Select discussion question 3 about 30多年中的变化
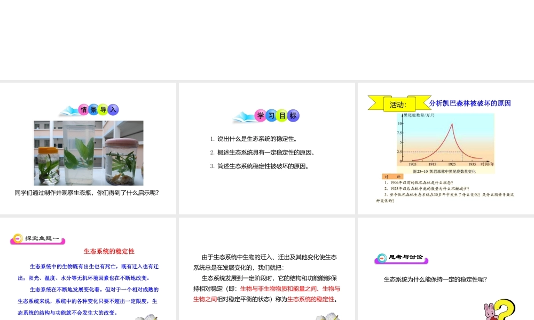This screenshot has height=320, width=534. coord(445,197)
